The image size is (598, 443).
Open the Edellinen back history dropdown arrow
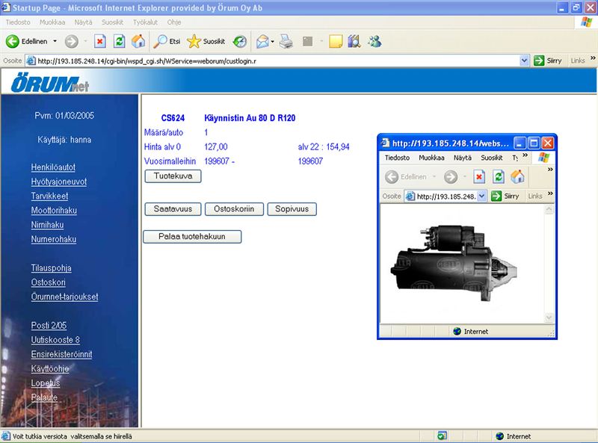(55, 41)
